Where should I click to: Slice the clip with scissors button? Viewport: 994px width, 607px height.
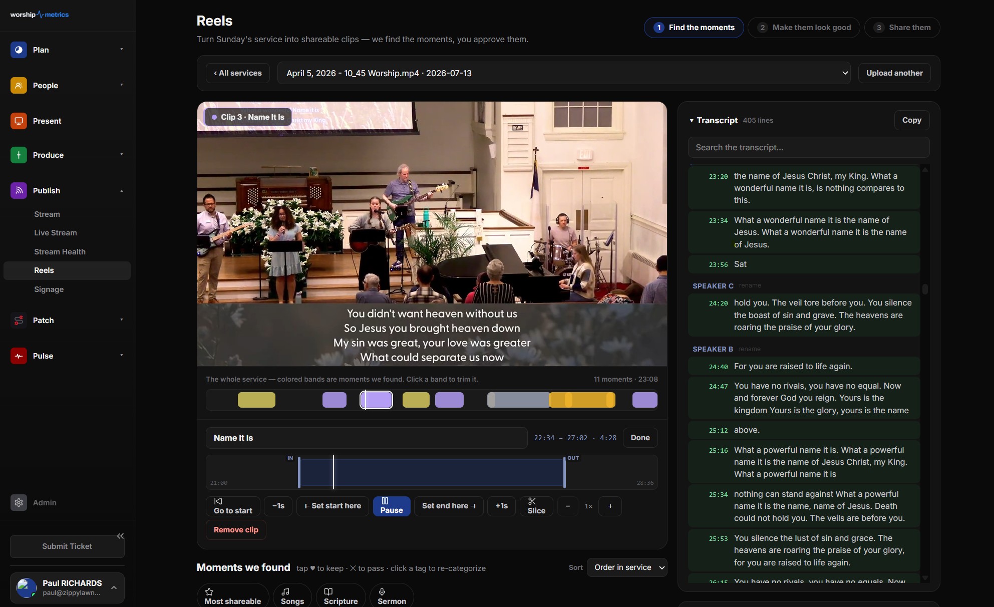(536, 506)
